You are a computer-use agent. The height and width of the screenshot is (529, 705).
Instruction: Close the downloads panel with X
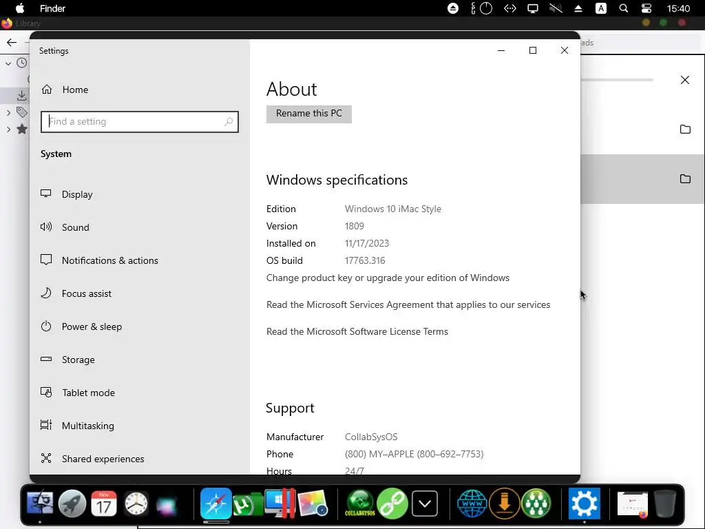[685, 80]
